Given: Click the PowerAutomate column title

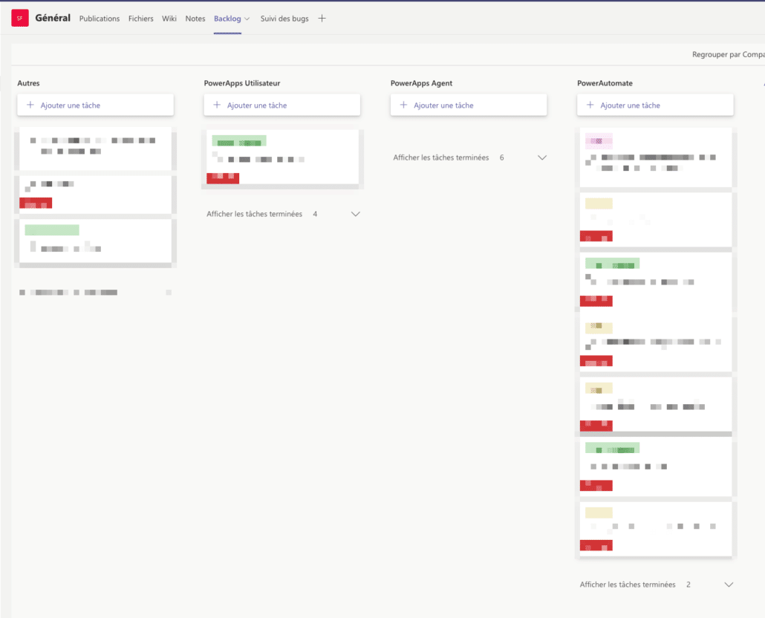Looking at the screenshot, I should tap(605, 83).
